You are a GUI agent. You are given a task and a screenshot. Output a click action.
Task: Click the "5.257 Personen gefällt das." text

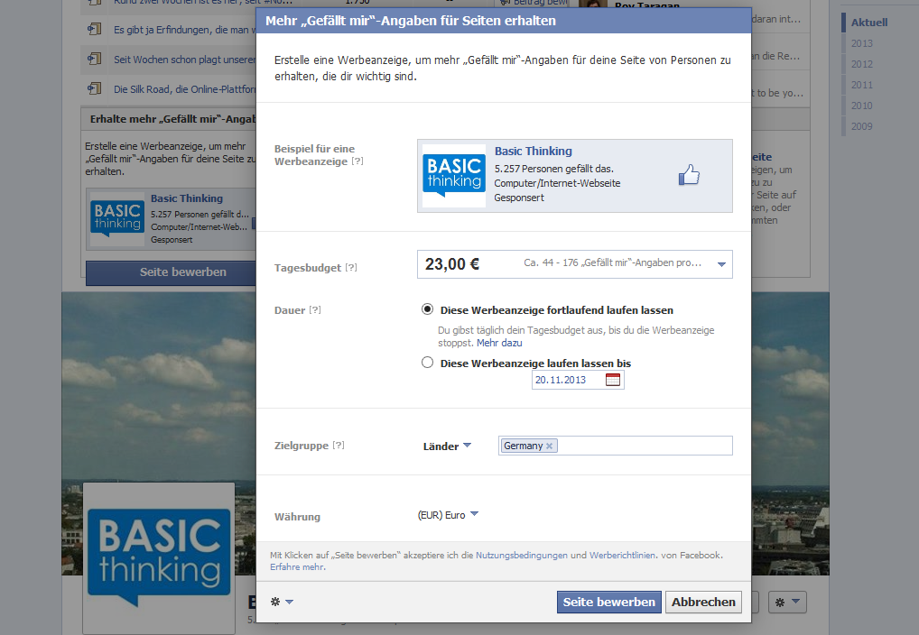pos(554,169)
